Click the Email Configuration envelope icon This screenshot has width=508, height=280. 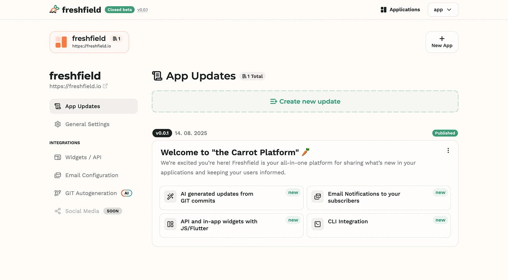point(58,175)
